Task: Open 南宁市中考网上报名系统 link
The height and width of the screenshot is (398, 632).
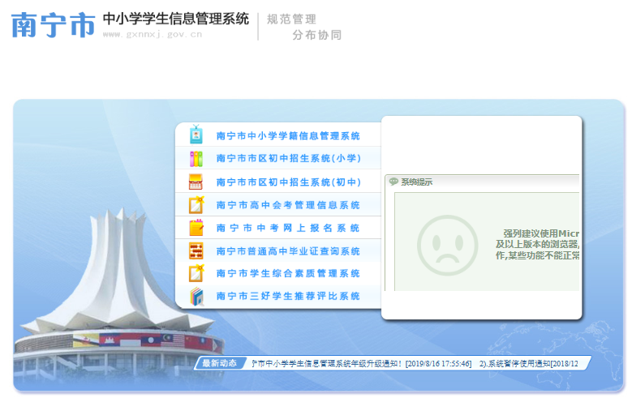Action: [x=287, y=229]
